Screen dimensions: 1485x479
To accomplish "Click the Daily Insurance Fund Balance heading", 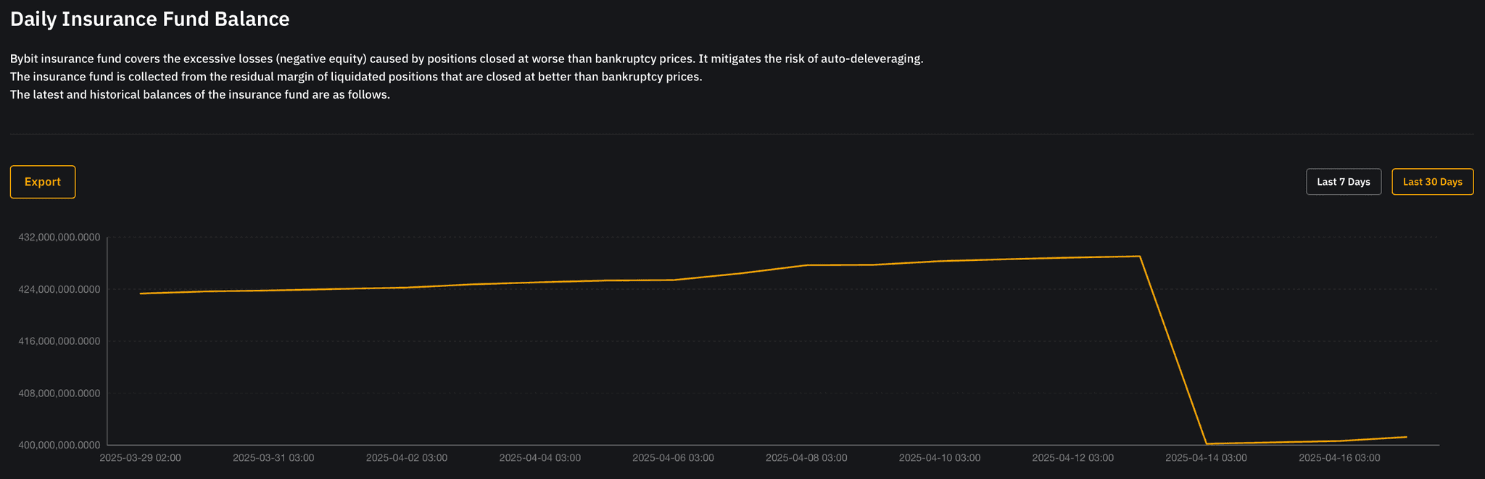I will [x=150, y=20].
